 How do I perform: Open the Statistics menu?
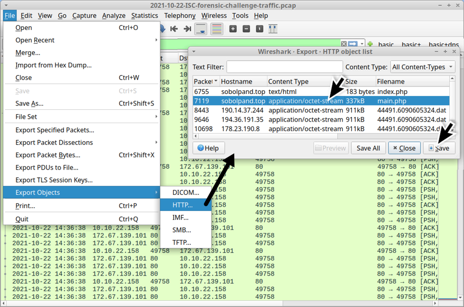tap(144, 16)
